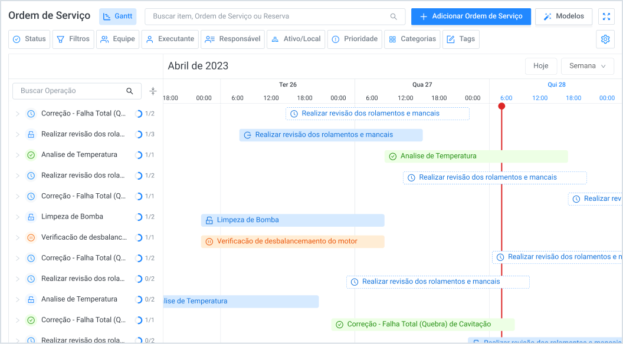Select the orange Verificacão de desbalancemaento do motor bar
623x344 pixels.
point(293,242)
